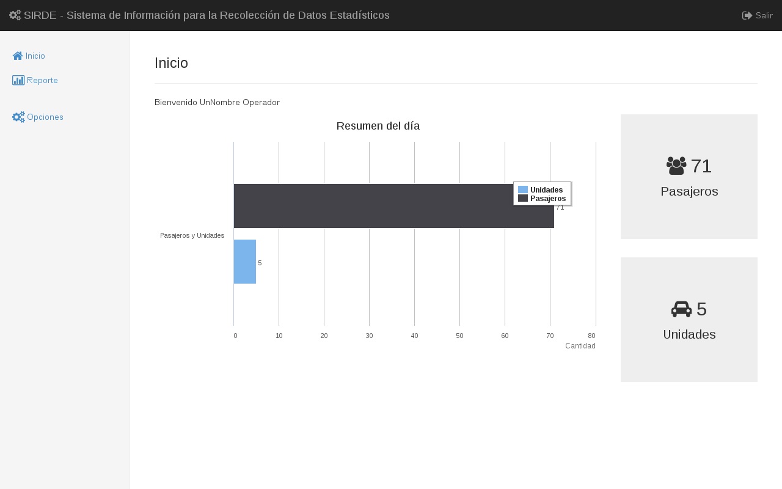Click the bar value label 5

tap(260, 263)
